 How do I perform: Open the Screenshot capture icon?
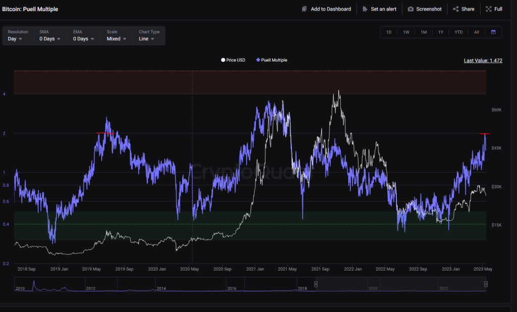click(x=410, y=9)
